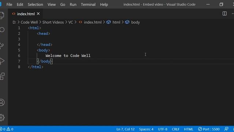Screen dimensions: 234x132
Task: Open the Help menu
Action: 104,4
